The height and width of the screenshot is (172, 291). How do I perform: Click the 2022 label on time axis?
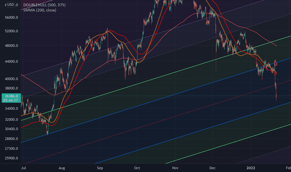pyautogui.click(x=251, y=168)
